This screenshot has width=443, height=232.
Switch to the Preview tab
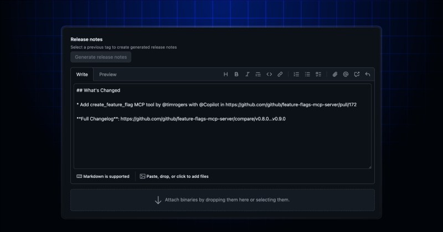[107, 75]
